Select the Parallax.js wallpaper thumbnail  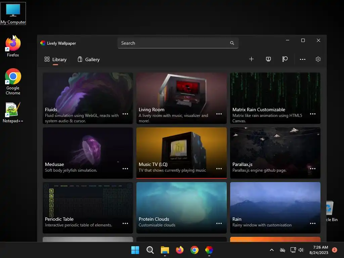(x=275, y=153)
